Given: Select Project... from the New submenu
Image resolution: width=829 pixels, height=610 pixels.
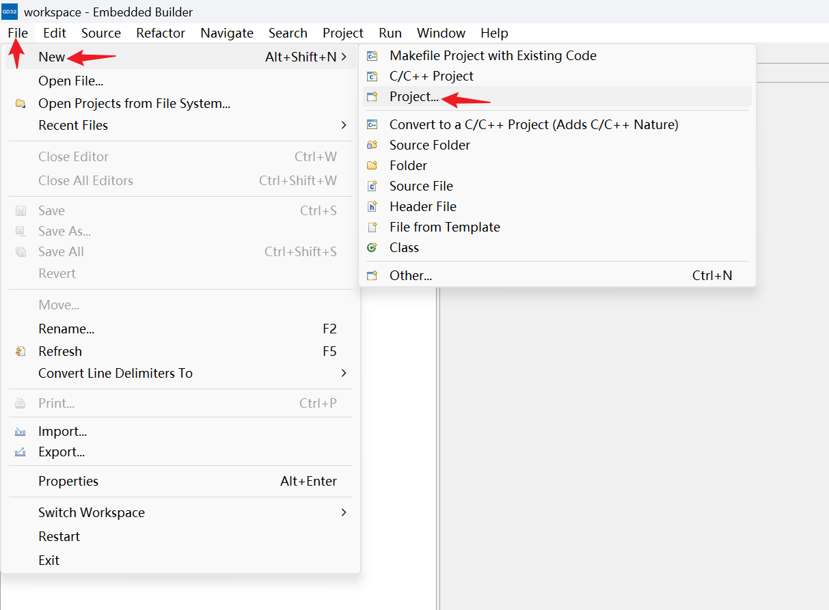Looking at the screenshot, I should tap(414, 97).
